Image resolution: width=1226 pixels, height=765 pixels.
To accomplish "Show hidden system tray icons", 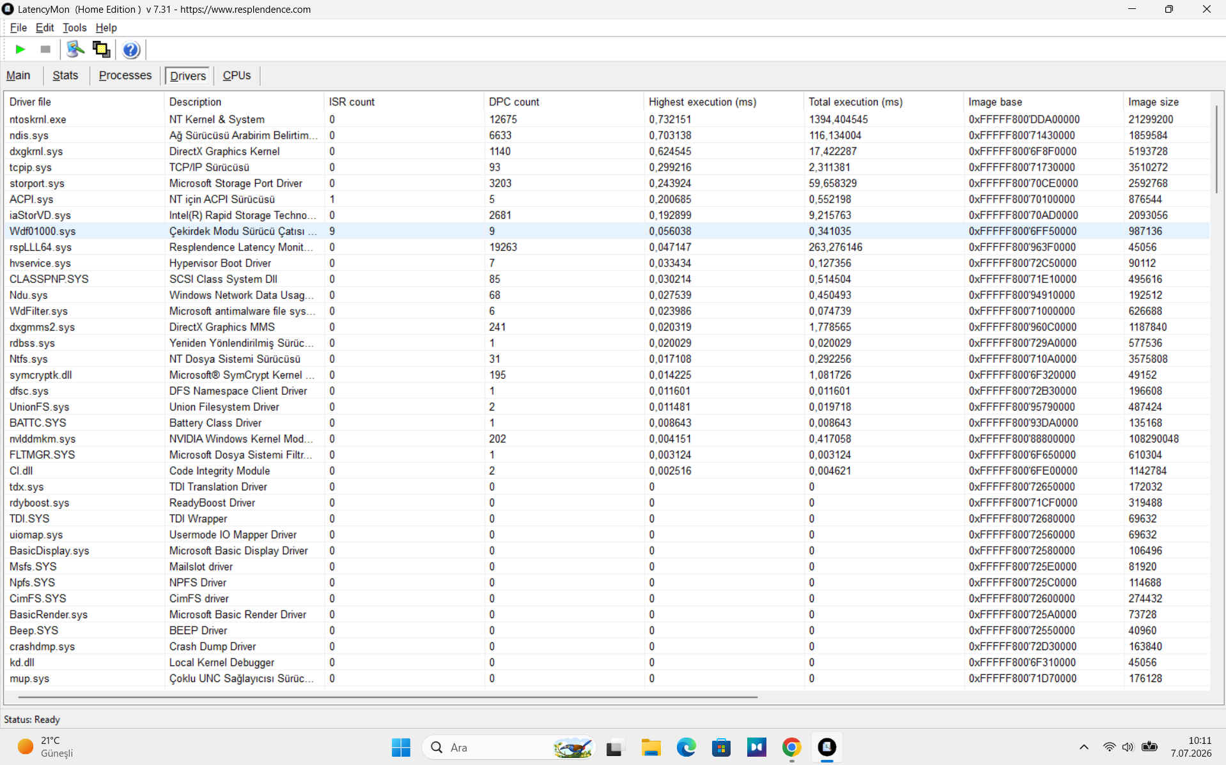I will pos(1083,747).
